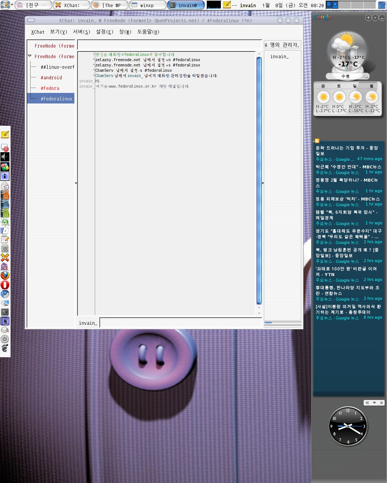The image size is (387, 483).
Task: Click the chat text scrollbar
Action: [x=259, y=180]
